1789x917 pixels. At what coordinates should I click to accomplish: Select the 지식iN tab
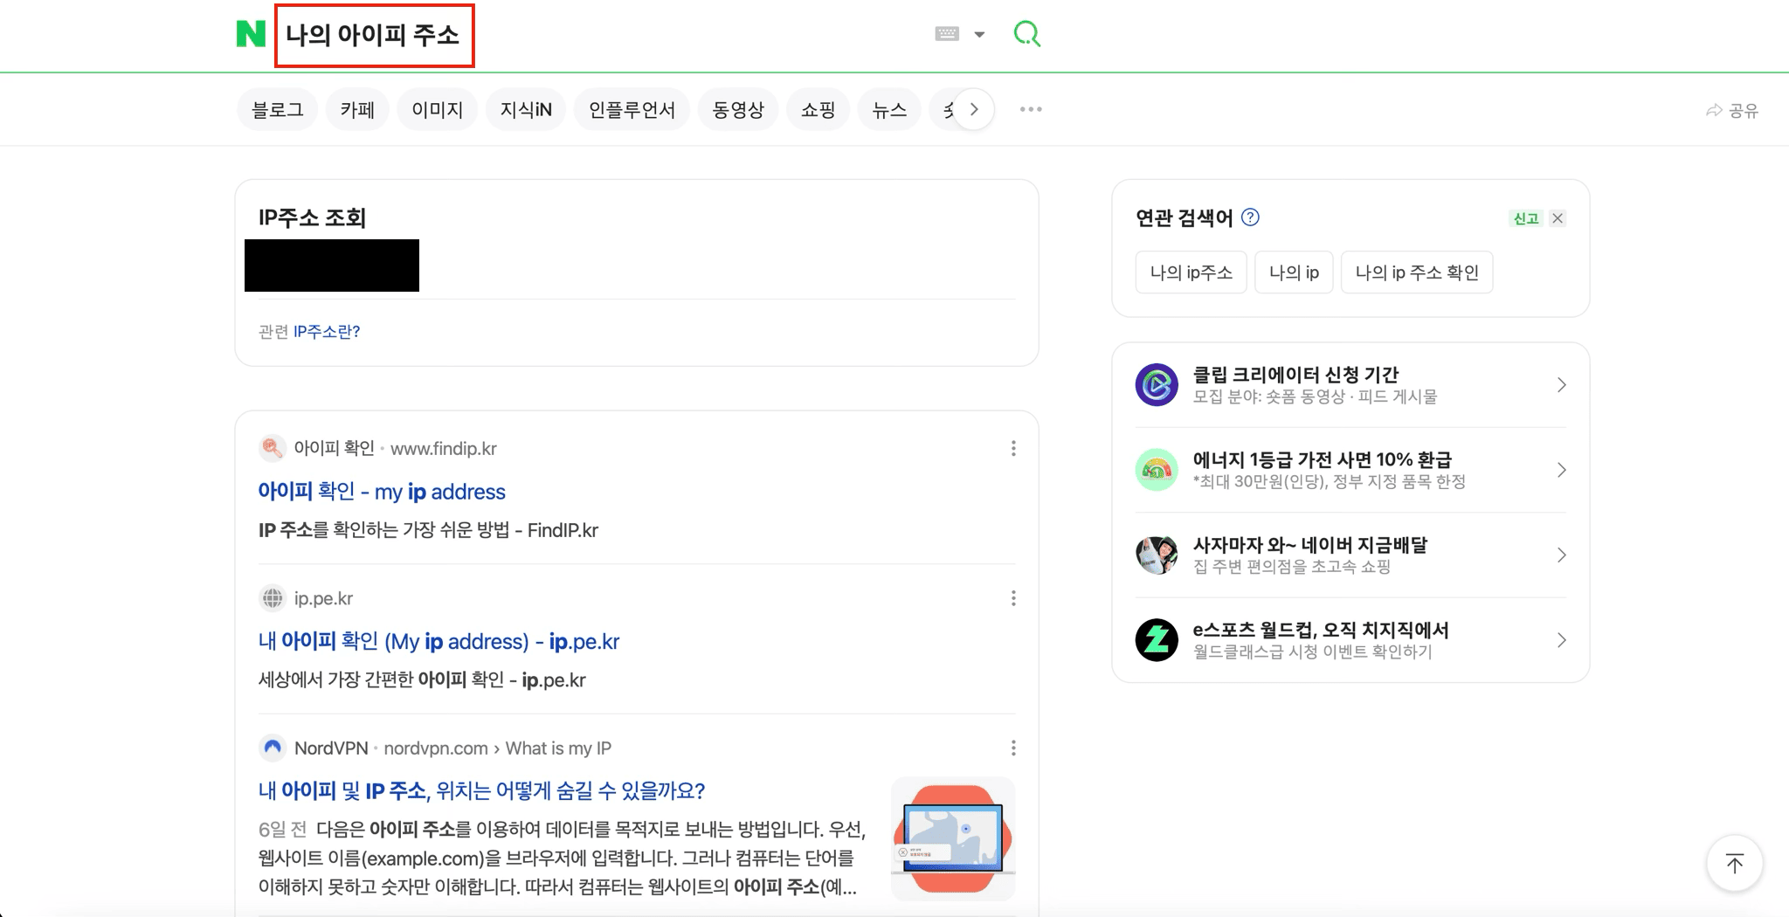click(x=525, y=110)
